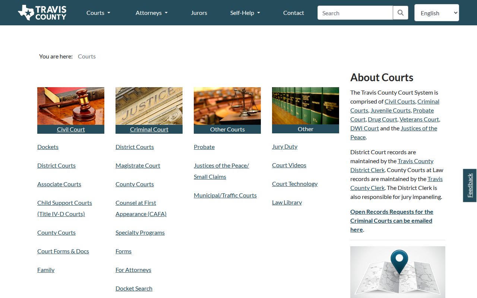The width and height of the screenshot is (477, 298).
Task: Click the Travis County logo
Action: click(42, 13)
